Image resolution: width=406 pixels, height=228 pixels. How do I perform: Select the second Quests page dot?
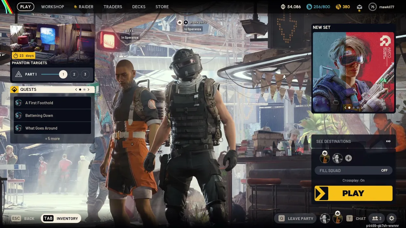[84, 90]
